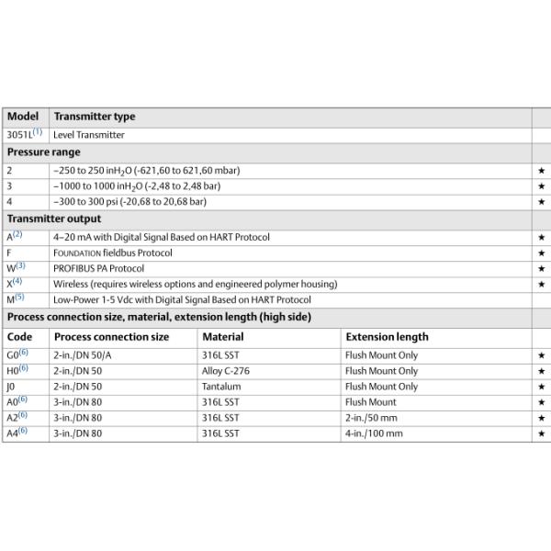551x551 pixels.
Task: Click the star in the Alloy C-276 row
Action: click(541, 371)
